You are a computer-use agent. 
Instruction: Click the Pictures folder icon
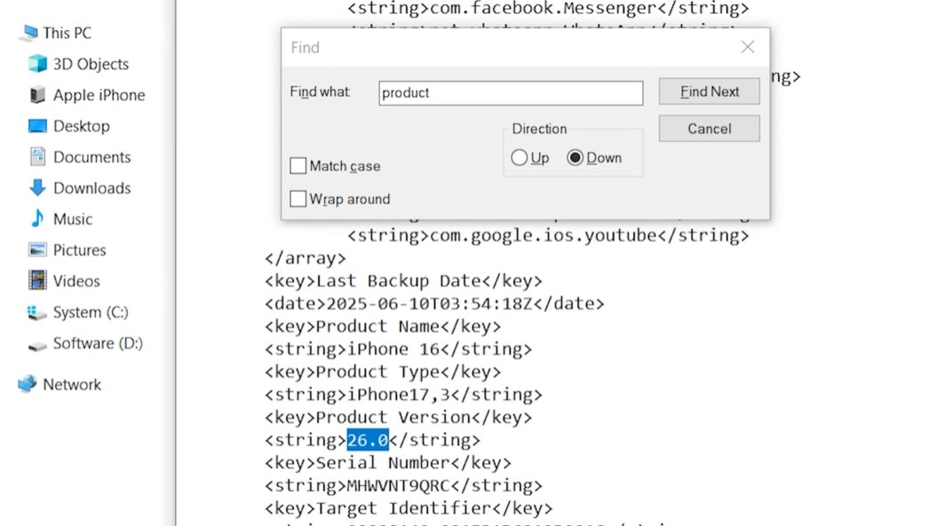[37, 250]
